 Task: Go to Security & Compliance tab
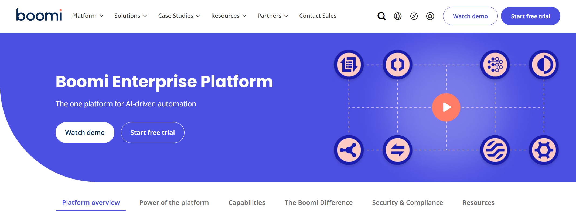click(407, 202)
